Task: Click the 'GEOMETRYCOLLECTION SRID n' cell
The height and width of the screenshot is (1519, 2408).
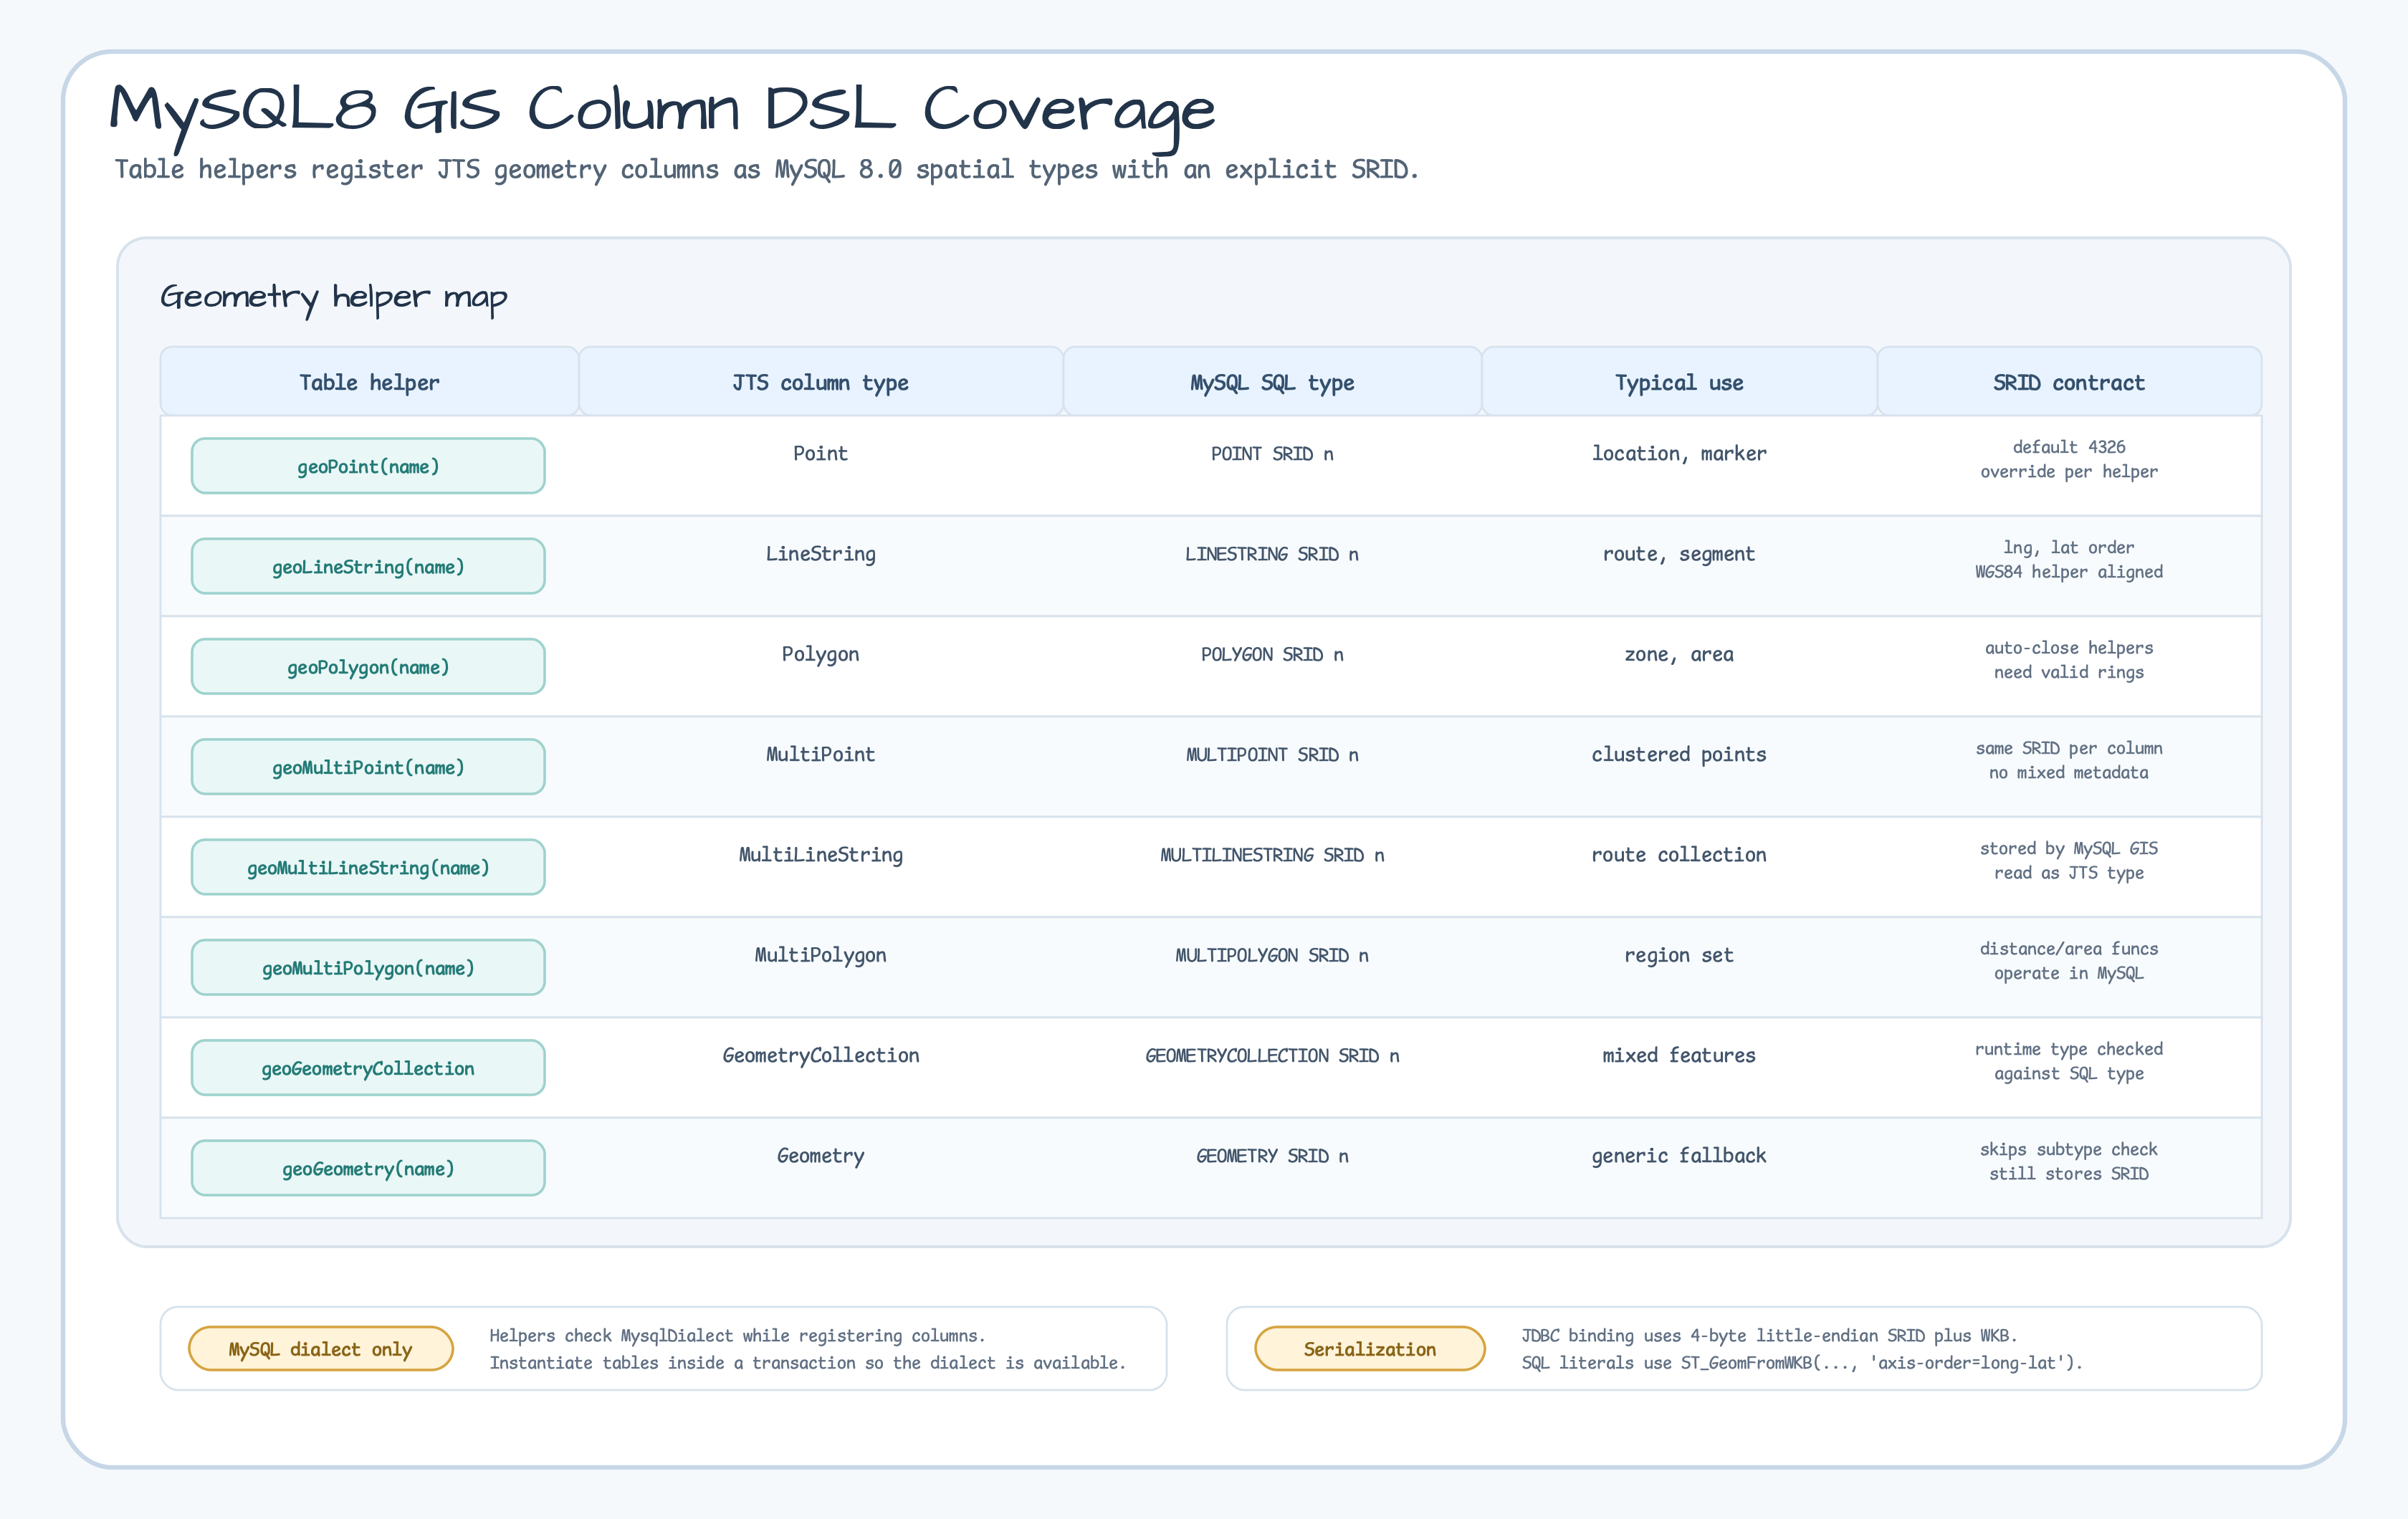Action: point(1272,1056)
